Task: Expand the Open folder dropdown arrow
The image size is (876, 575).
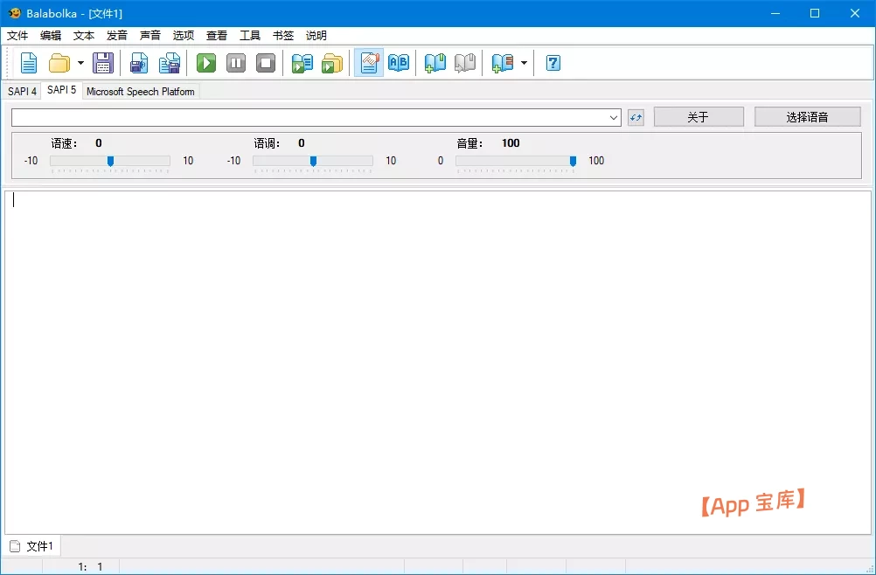Action: 80,63
